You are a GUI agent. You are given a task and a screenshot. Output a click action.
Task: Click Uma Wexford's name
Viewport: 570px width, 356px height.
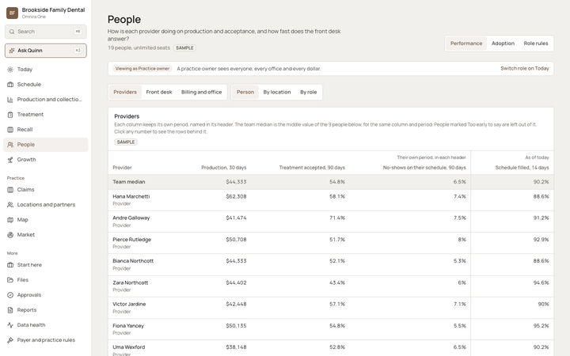click(129, 347)
